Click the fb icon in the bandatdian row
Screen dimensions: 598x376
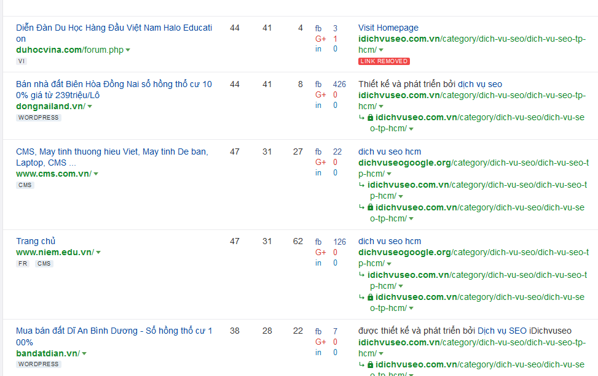click(318, 331)
